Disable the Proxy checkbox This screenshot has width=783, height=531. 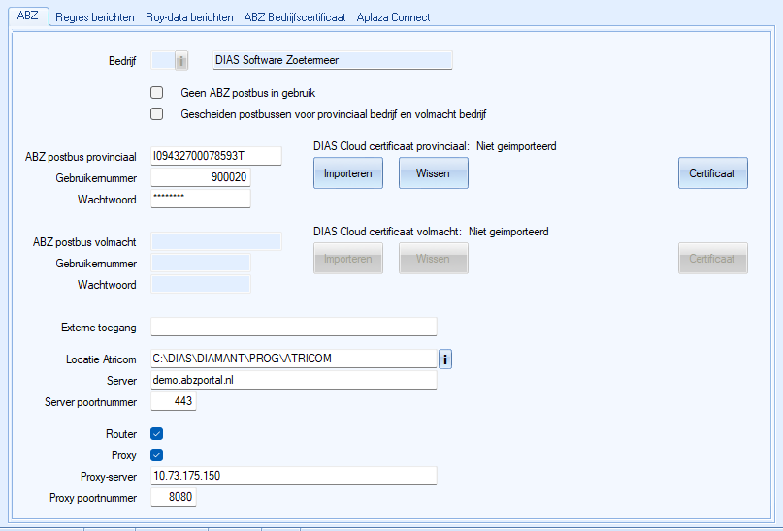click(157, 455)
